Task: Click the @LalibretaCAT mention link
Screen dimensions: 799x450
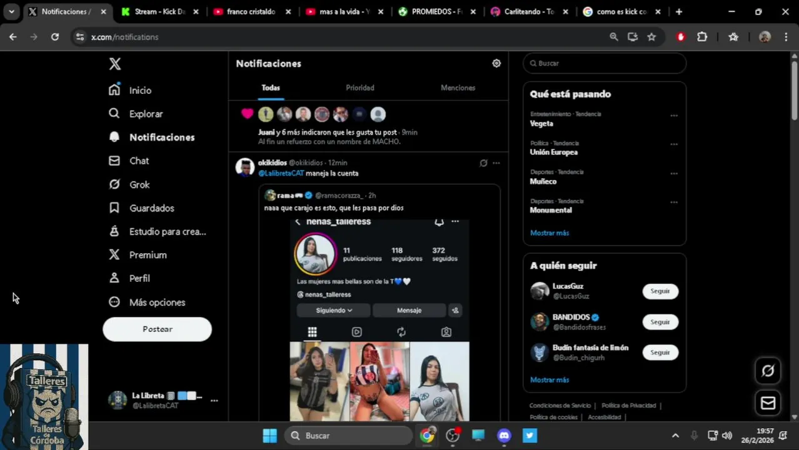Action: tap(281, 173)
